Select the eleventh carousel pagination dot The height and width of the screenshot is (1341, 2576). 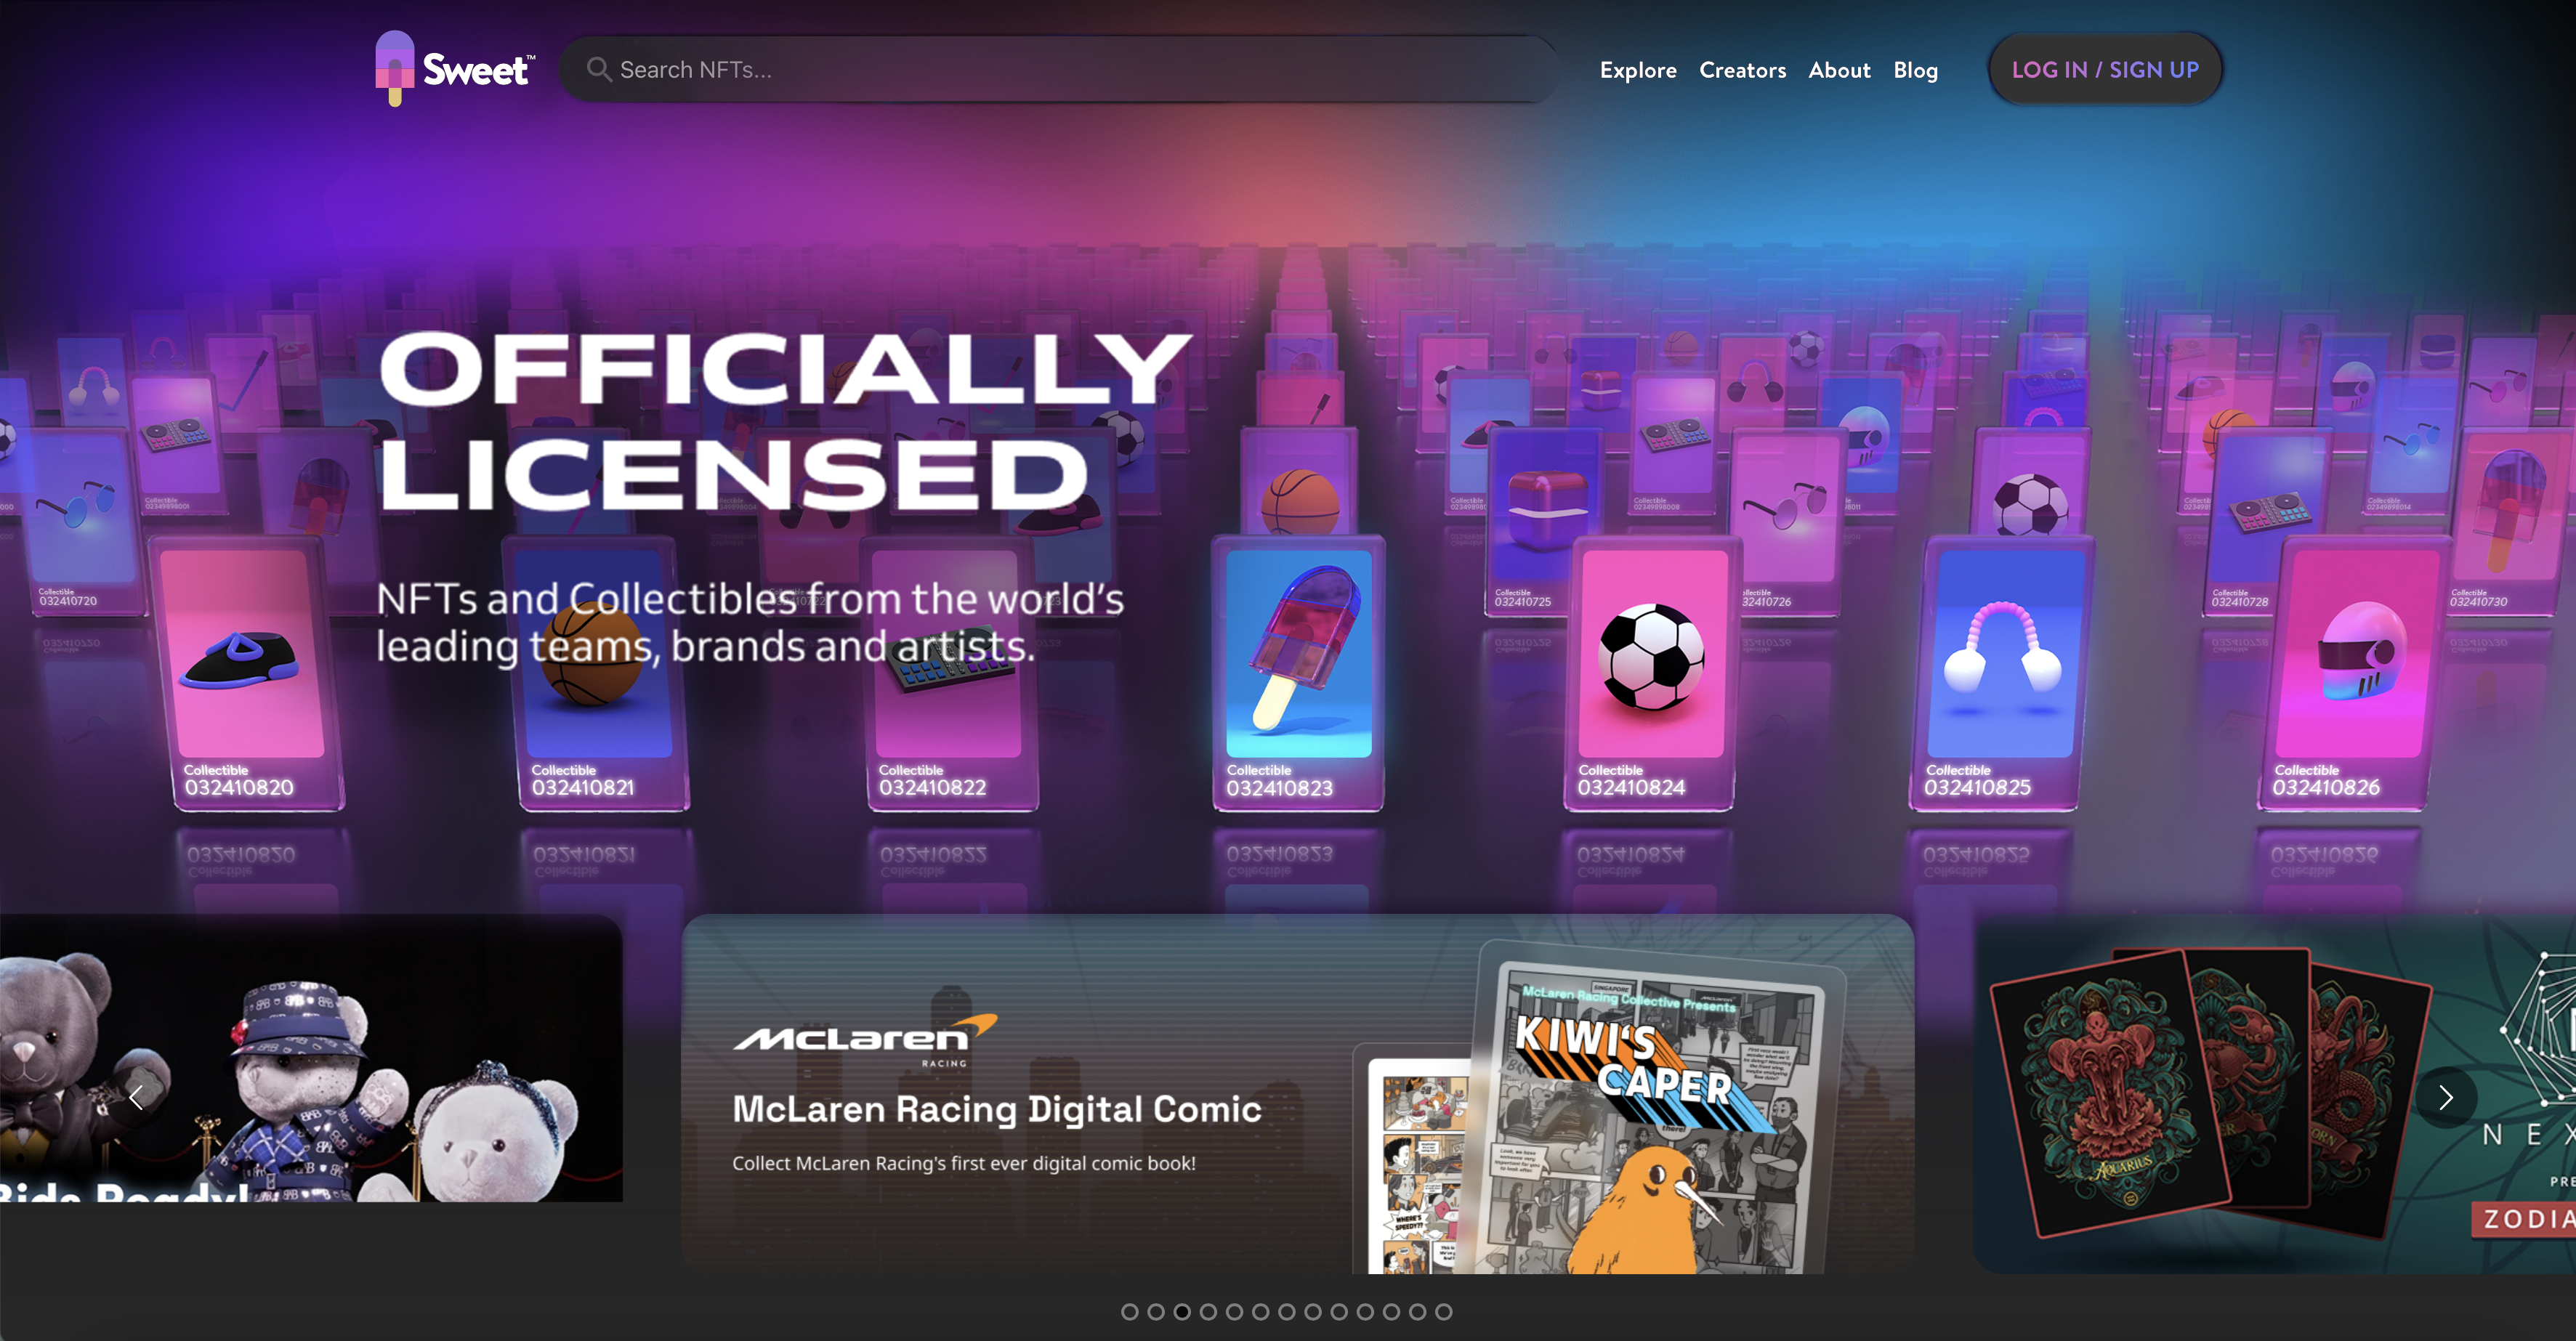[1391, 1311]
